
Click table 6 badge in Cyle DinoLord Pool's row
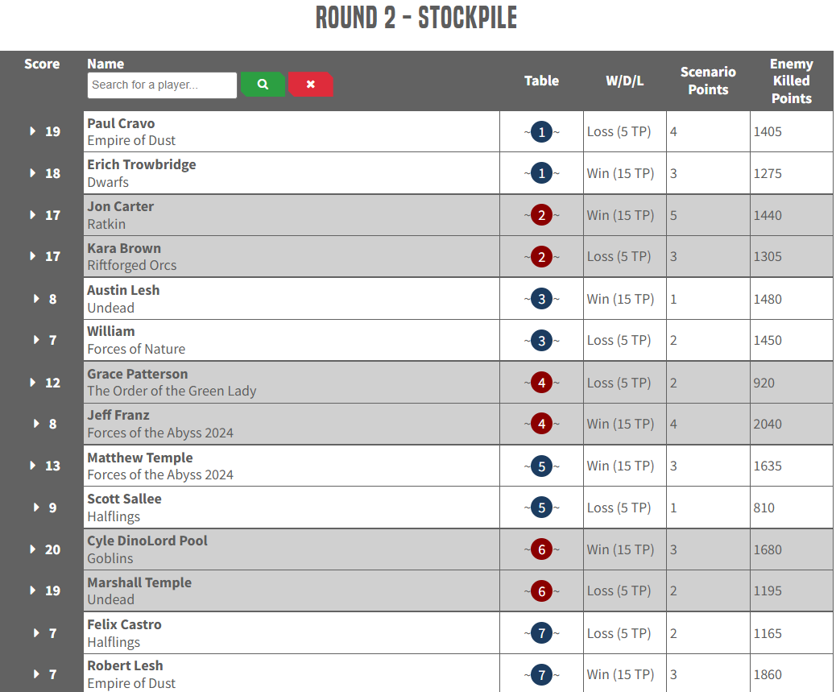pyautogui.click(x=542, y=549)
